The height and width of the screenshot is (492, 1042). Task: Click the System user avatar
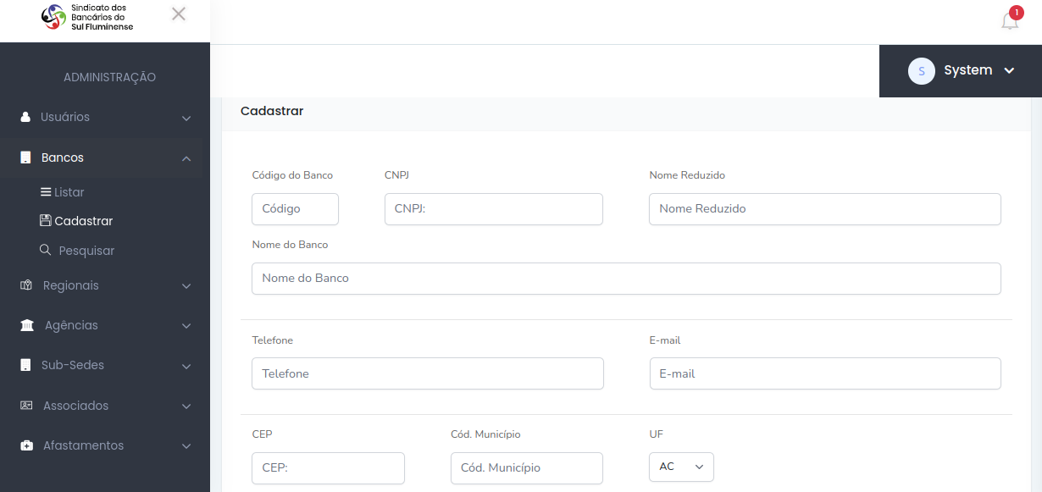click(922, 71)
